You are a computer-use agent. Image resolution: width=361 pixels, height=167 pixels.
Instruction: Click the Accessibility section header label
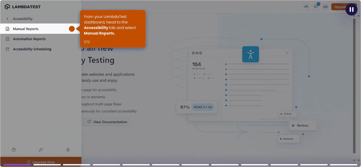[x=23, y=19]
